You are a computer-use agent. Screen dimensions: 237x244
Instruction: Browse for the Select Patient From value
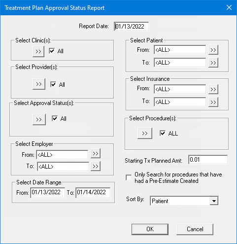[x=213, y=50]
